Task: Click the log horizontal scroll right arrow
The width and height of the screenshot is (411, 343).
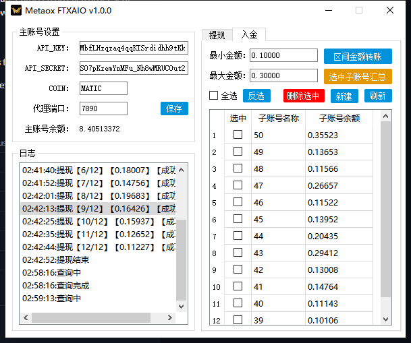Action: click(x=171, y=317)
